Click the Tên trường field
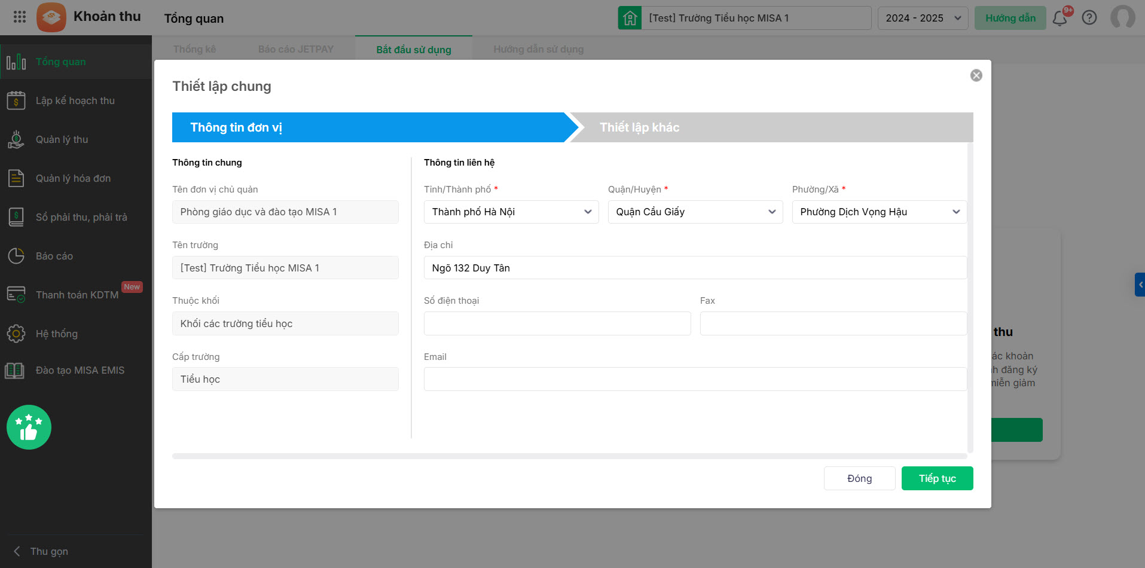The image size is (1145, 568). tap(285, 268)
